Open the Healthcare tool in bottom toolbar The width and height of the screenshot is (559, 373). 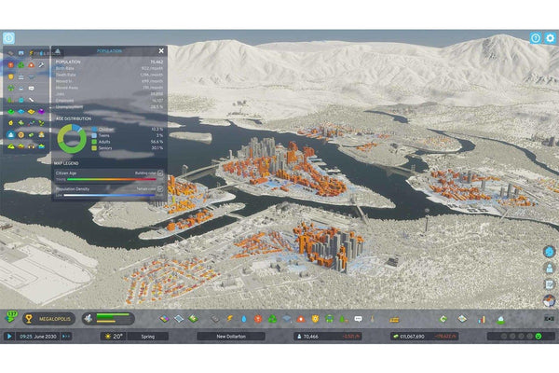(258, 319)
